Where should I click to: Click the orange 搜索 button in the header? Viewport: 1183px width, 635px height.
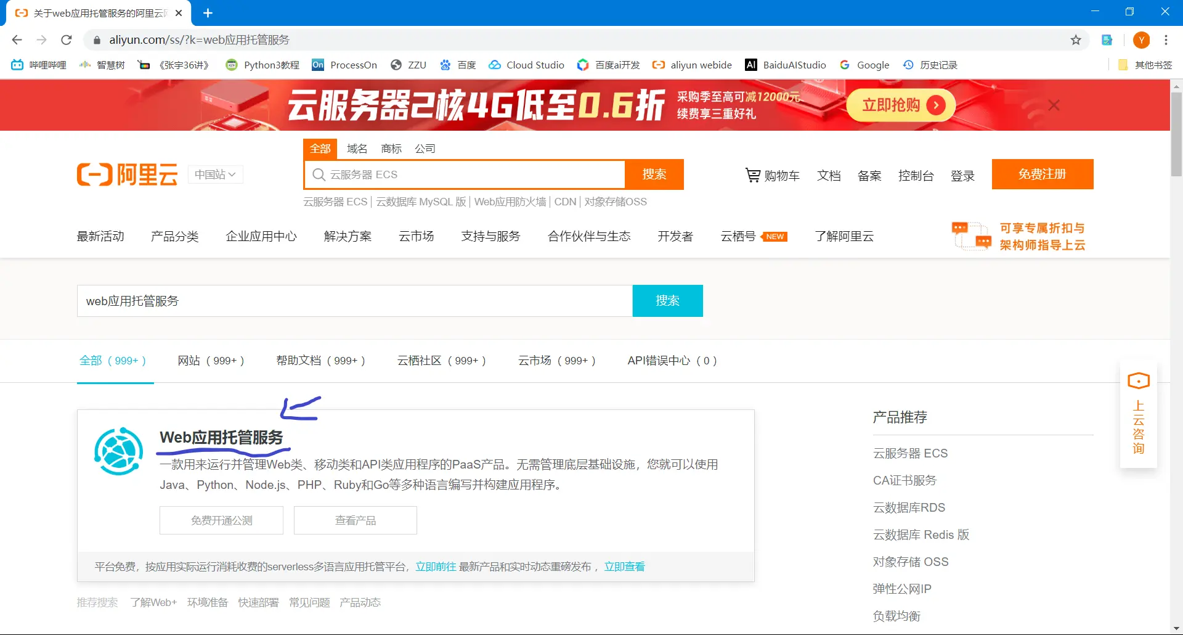click(x=654, y=174)
